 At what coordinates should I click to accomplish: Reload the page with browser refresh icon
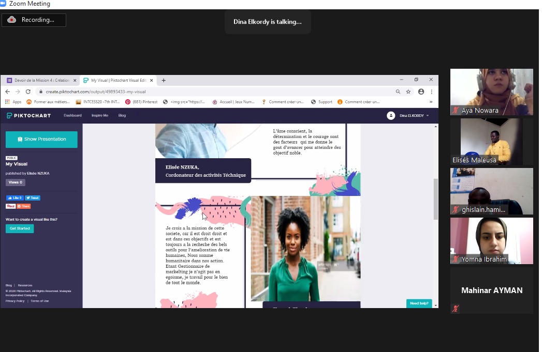click(28, 91)
